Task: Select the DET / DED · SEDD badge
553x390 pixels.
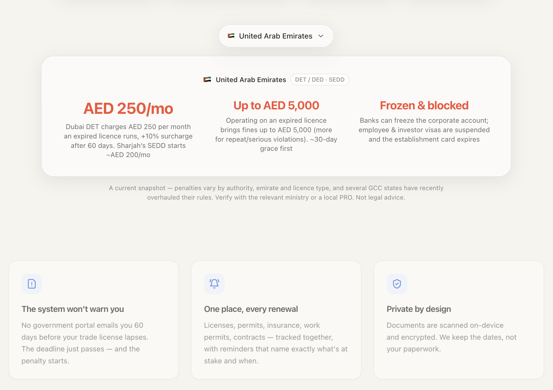Action: [x=320, y=80]
